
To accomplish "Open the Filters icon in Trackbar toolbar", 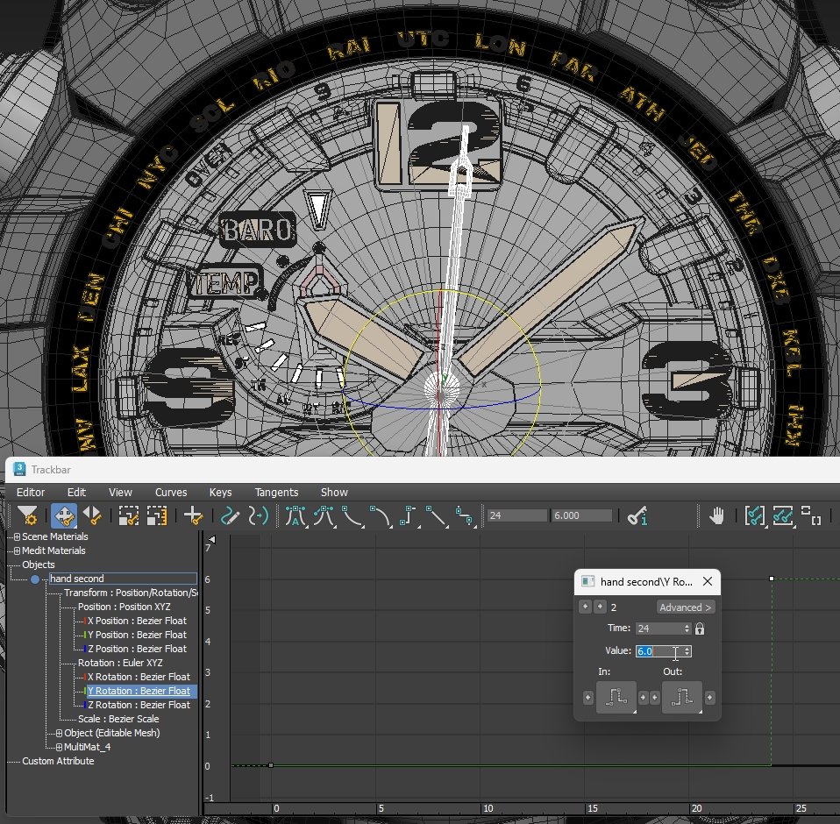I will pos(27,516).
